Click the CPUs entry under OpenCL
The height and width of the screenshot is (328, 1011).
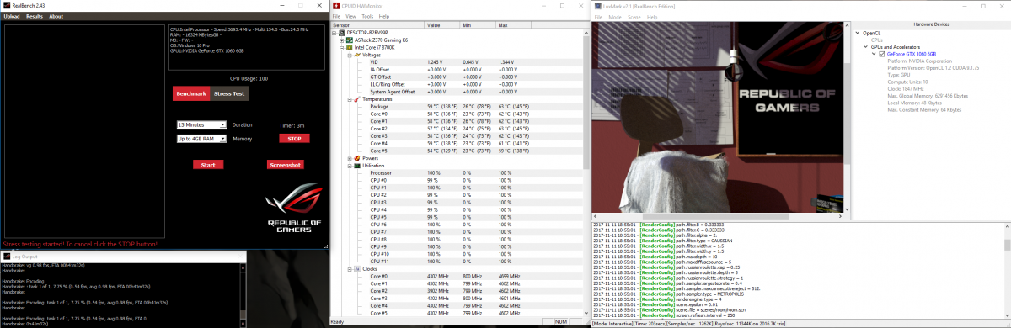(876, 40)
